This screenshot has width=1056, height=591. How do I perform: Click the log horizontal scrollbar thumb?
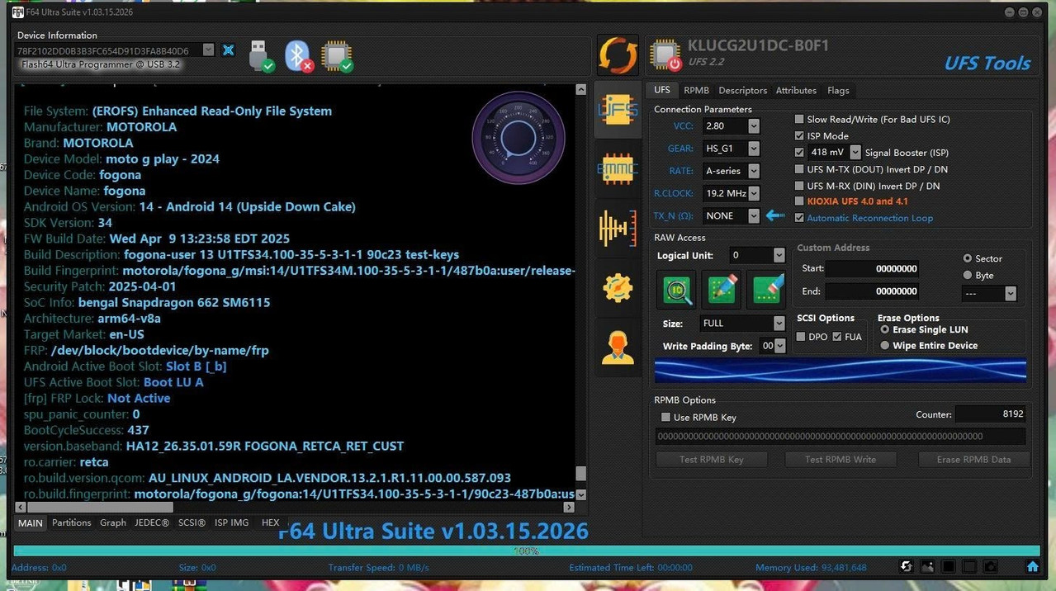(x=102, y=507)
